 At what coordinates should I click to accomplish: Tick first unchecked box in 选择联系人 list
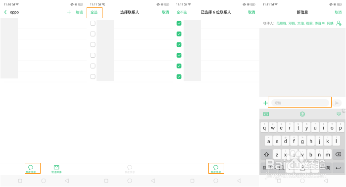tap(93, 23)
